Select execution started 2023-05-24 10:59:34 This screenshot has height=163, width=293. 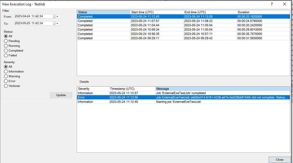point(183,29)
